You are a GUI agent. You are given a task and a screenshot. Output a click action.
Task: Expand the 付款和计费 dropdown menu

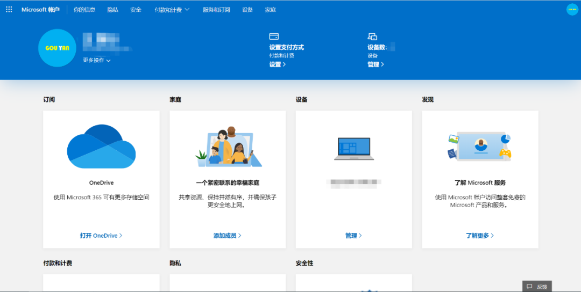[172, 10]
